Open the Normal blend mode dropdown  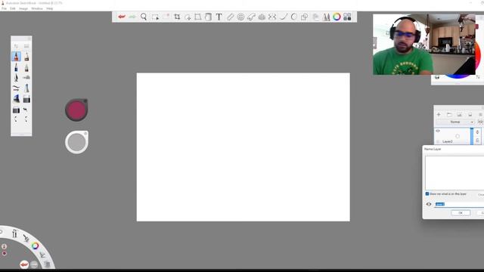point(455,122)
